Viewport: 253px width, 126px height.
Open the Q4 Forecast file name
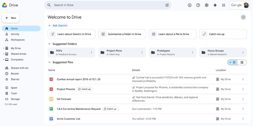pyautogui.click(x=64, y=99)
